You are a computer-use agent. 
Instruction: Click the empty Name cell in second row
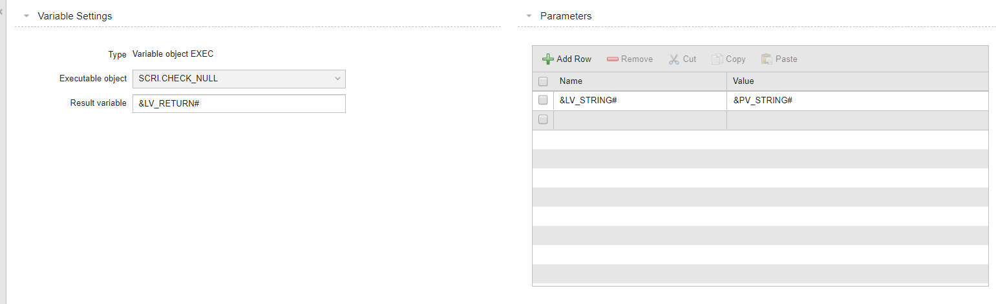640,119
